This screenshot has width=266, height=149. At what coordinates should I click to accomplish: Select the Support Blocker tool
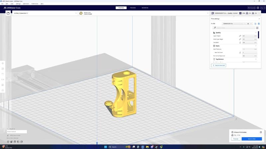3,90
